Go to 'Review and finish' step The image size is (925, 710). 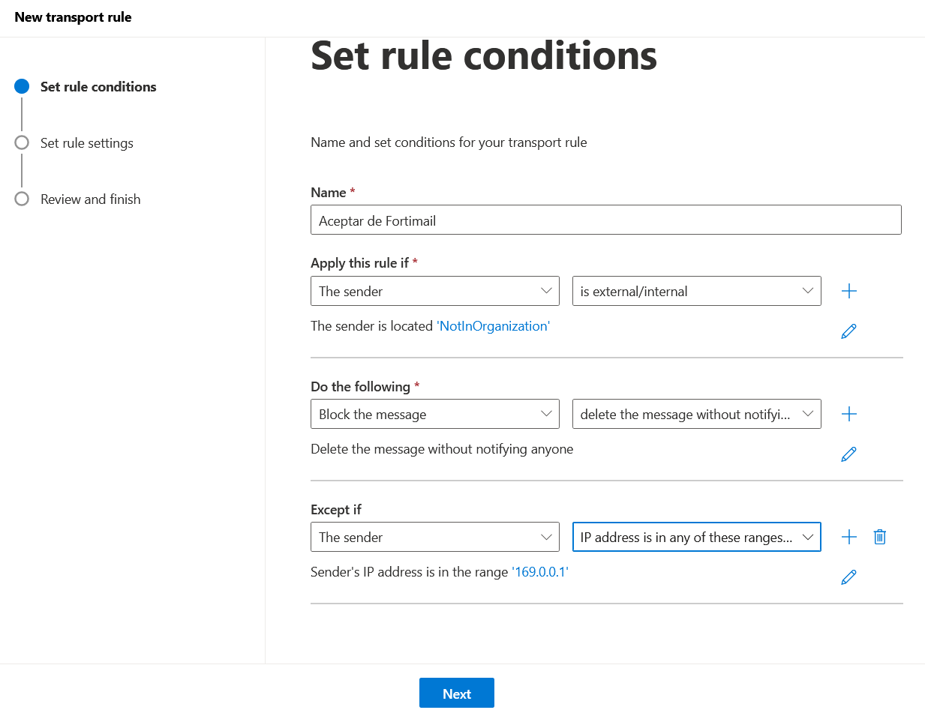click(90, 199)
